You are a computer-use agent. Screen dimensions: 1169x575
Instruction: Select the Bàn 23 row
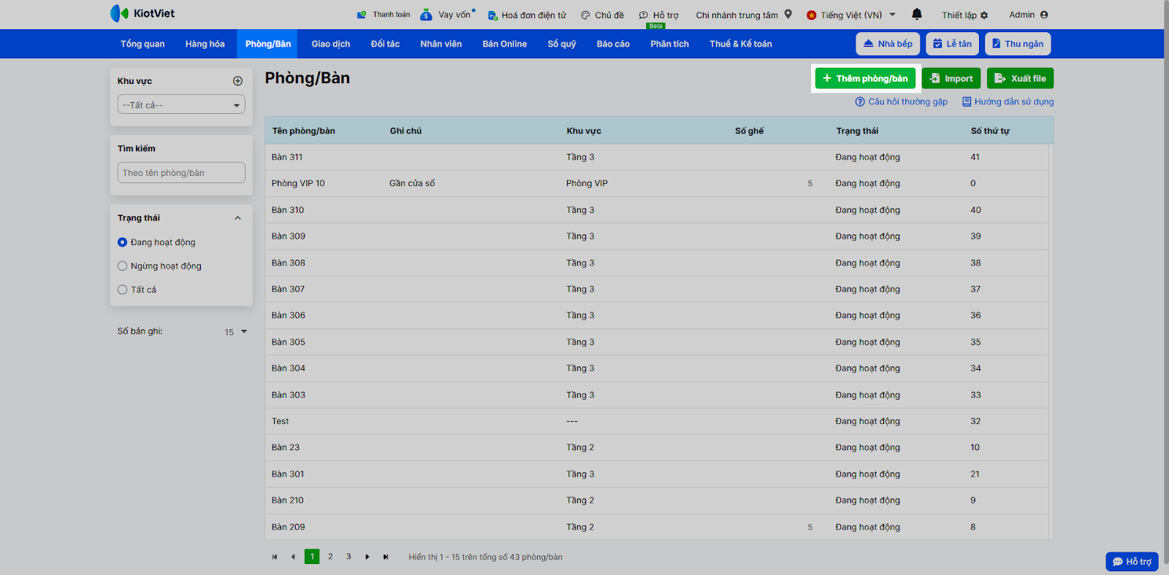pyautogui.click(x=657, y=448)
